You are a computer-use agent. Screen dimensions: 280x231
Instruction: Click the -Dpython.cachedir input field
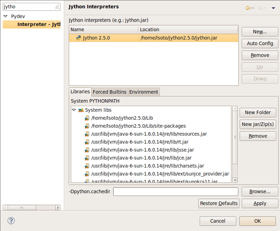(x=175, y=192)
